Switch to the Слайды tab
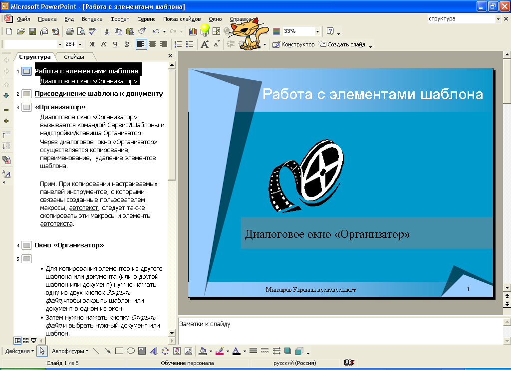The height and width of the screenshot is (370, 511). click(74, 57)
